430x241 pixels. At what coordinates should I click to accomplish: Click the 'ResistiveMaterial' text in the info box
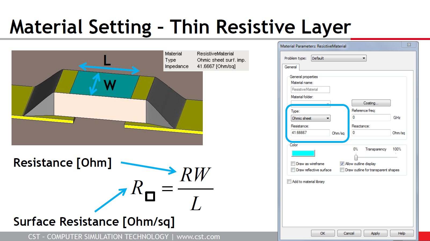[x=215, y=54]
